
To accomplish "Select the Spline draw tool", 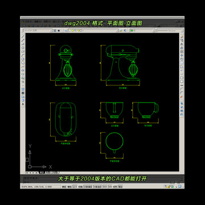I will point(23,67).
